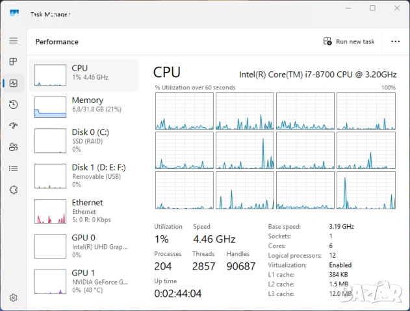Click the Task Manager app icon in the title bar

[14, 13]
